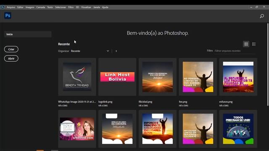Click the filicidad.png file name
The width and height of the screenshot is (269, 151).
pos(145,102)
